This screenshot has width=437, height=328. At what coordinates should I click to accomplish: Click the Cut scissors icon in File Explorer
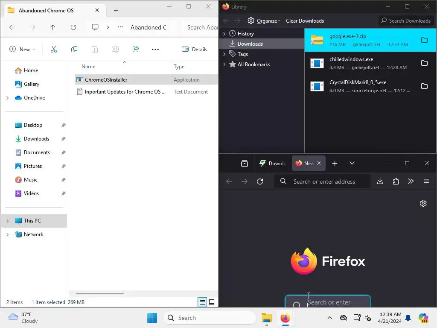pos(53,50)
